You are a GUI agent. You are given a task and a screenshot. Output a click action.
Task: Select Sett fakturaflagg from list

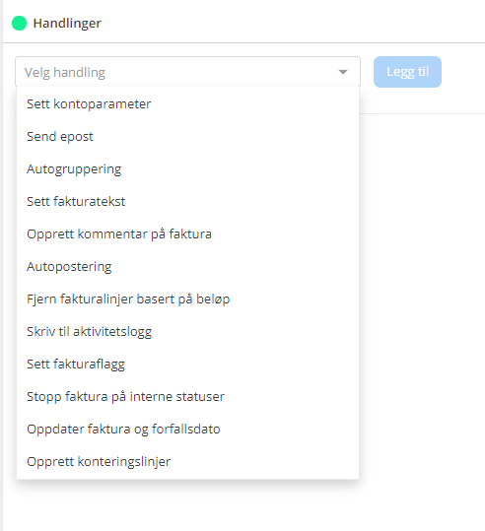tap(187, 365)
